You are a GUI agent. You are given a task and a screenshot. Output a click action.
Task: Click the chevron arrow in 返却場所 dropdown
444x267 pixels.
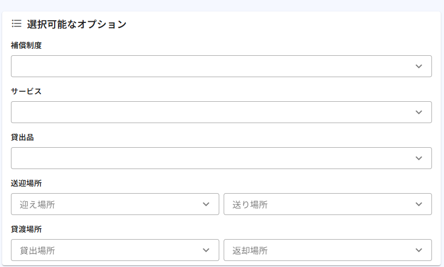[419, 250]
